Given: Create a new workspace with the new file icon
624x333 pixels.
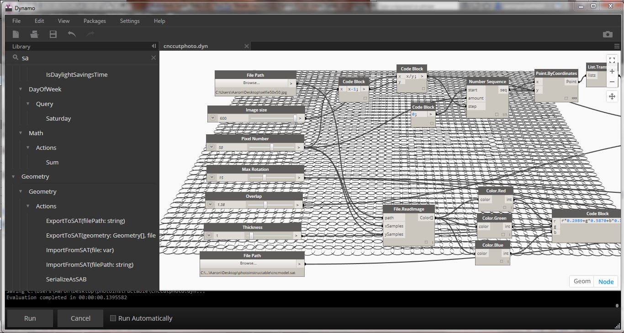Looking at the screenshot, I should 16,34.
